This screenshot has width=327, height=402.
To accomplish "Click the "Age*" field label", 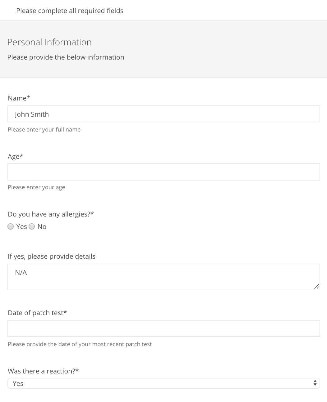I will coord(15,156).
